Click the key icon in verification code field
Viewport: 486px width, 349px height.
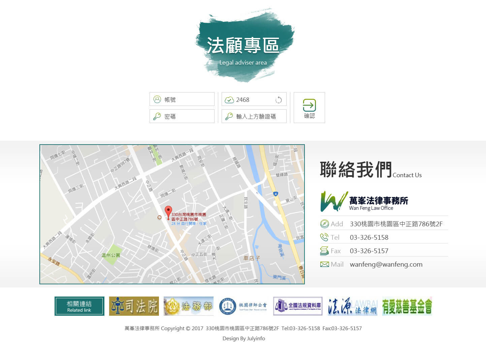229,116
